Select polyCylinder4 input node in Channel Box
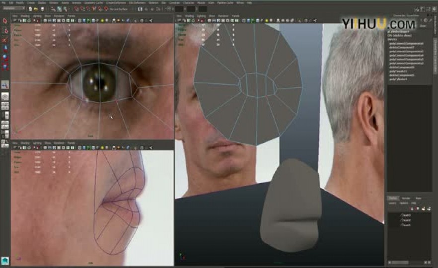 [398, 79]
